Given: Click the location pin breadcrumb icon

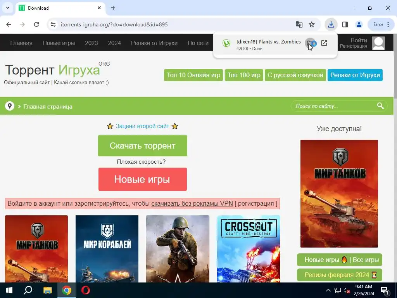Looking at the screenshot, I should pos(10,106).
